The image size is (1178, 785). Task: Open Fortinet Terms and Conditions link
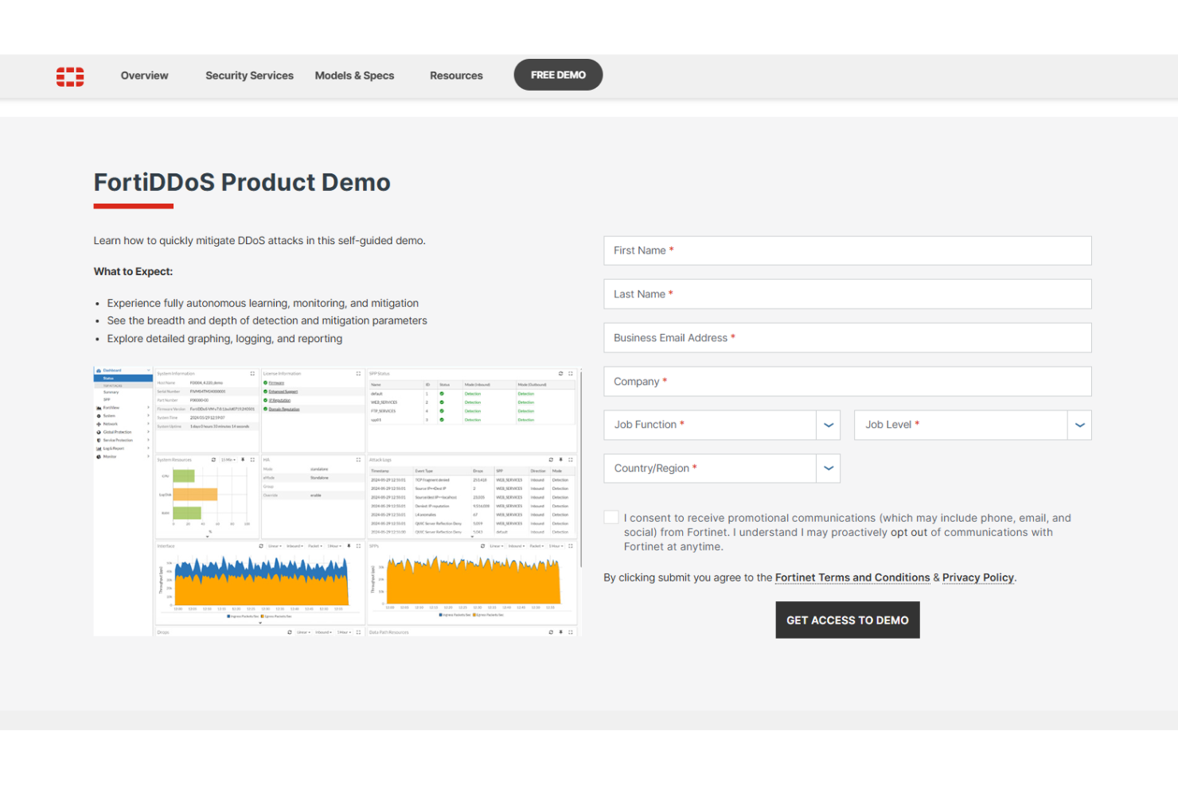(x=852, y=577)
